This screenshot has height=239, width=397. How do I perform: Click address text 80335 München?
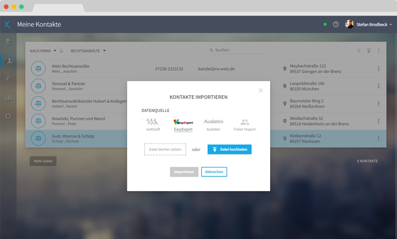pyautogui.click(x=304, y=89)
